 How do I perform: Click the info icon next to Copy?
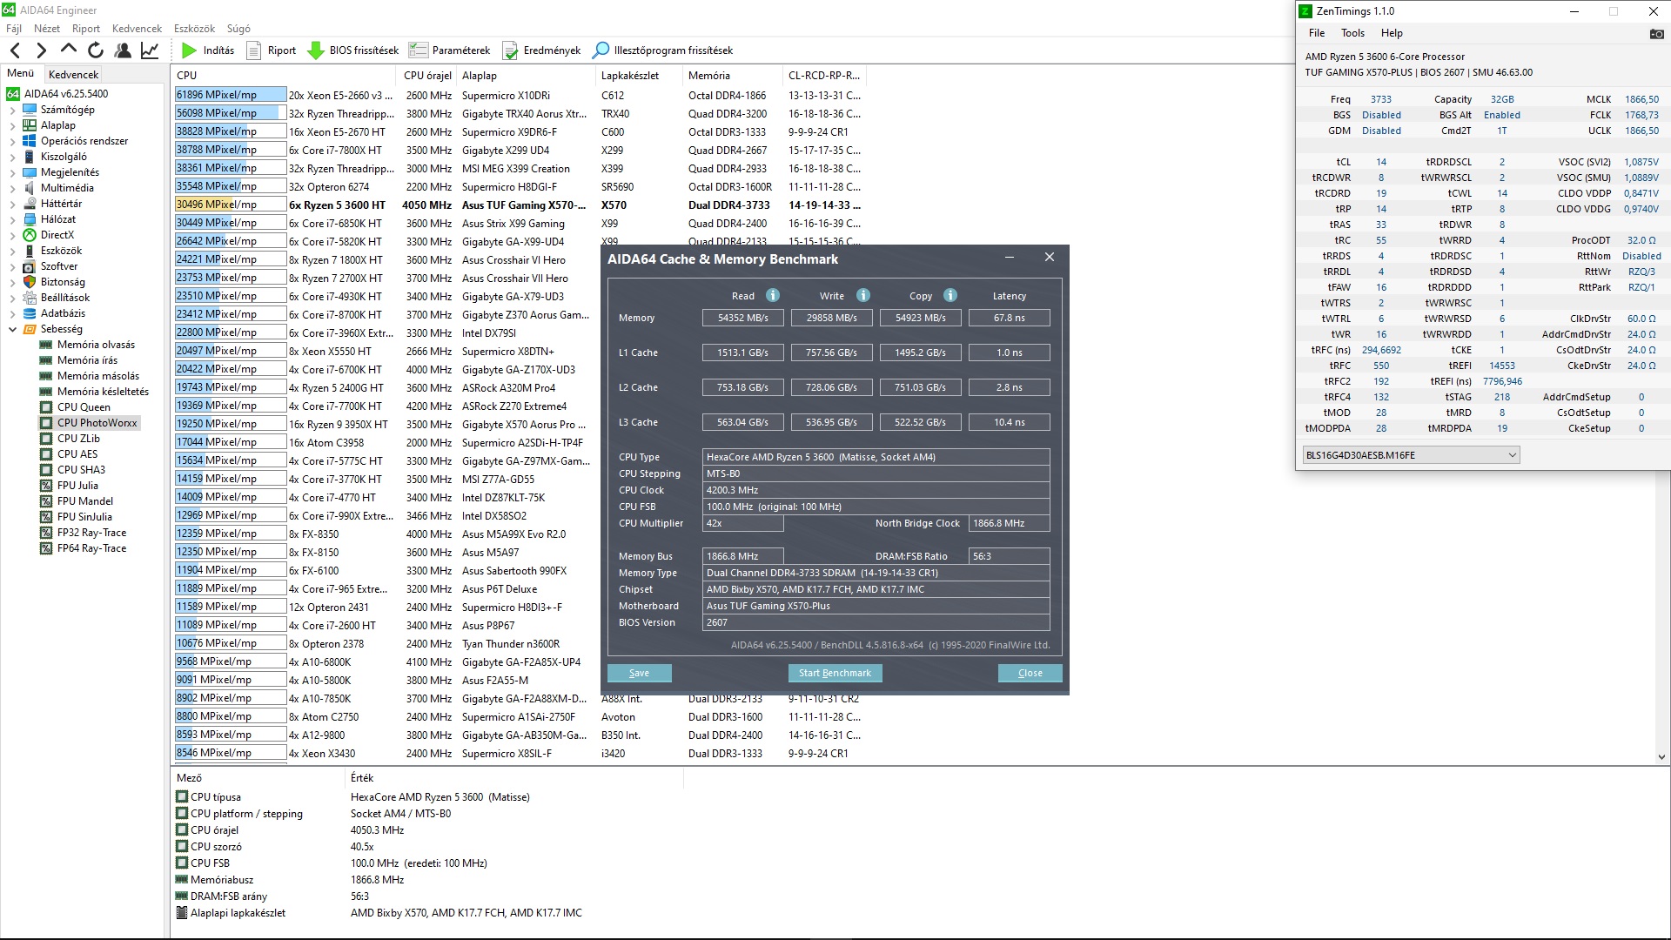[x=950, y=295]
